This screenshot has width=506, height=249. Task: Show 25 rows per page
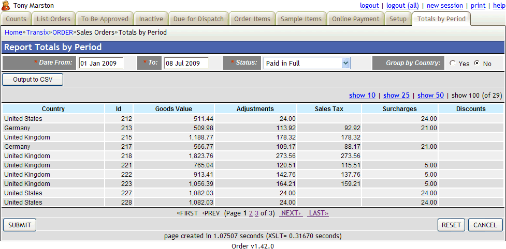[x=396, y=96]
